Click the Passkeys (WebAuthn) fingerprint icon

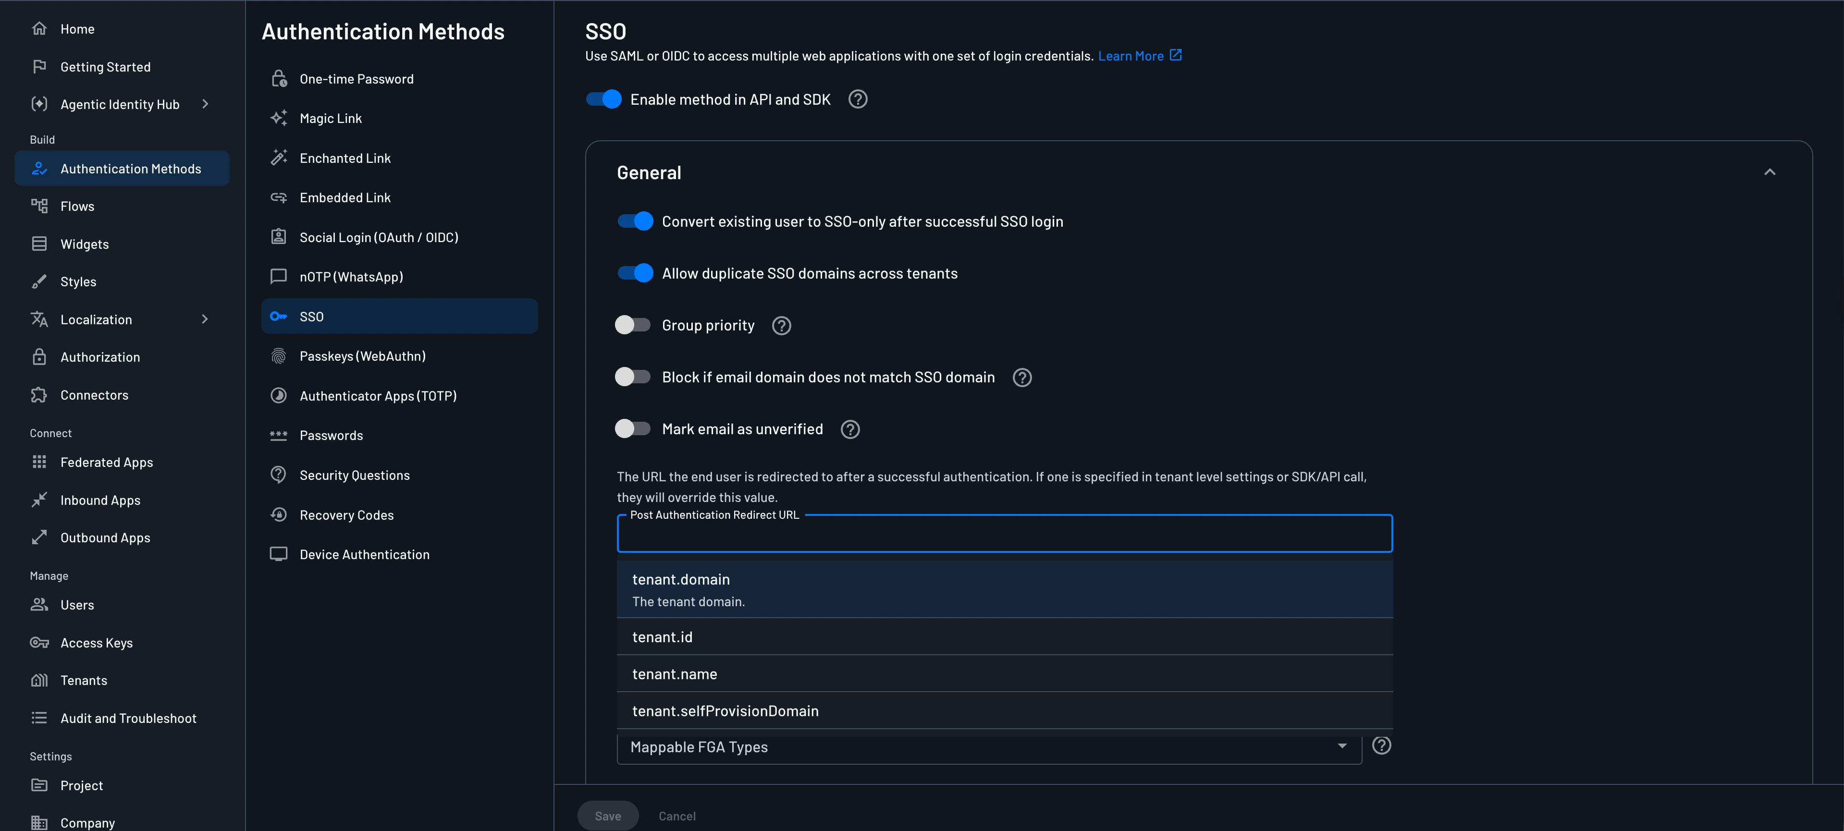(x=279, y=356)
